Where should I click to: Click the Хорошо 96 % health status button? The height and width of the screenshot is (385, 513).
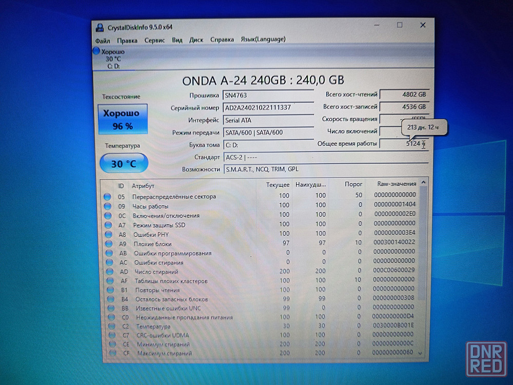(x=123, y=119)
